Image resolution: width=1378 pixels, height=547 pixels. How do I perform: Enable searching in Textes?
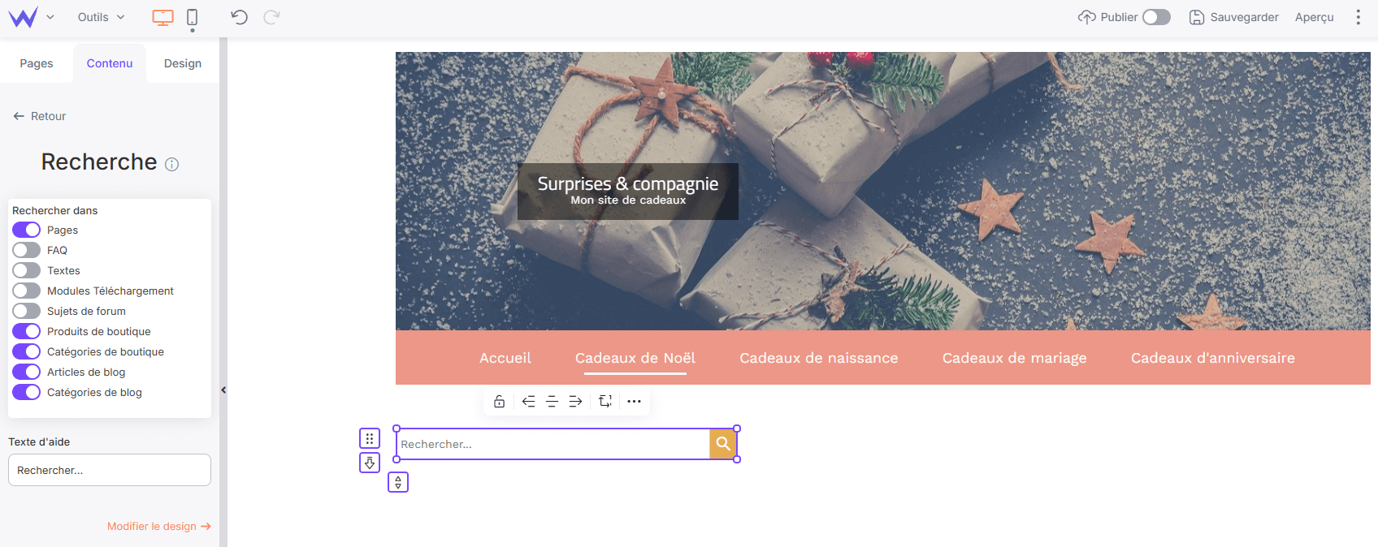click(x=26, y=270)
